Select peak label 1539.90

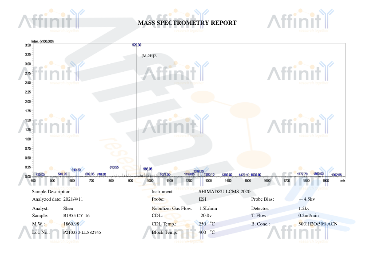[x=256, y=175]
